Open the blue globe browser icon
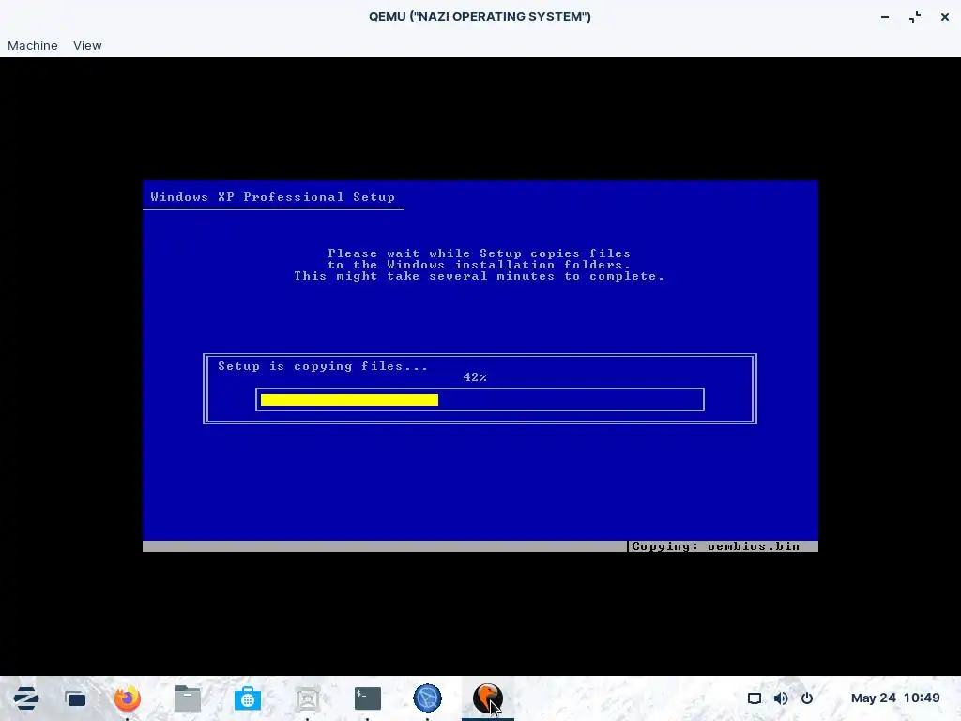 (427, 698)
